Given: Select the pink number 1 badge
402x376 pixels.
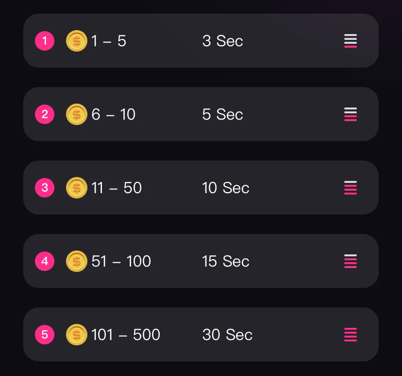Looking at the screenshot, I should pos(45,41).
